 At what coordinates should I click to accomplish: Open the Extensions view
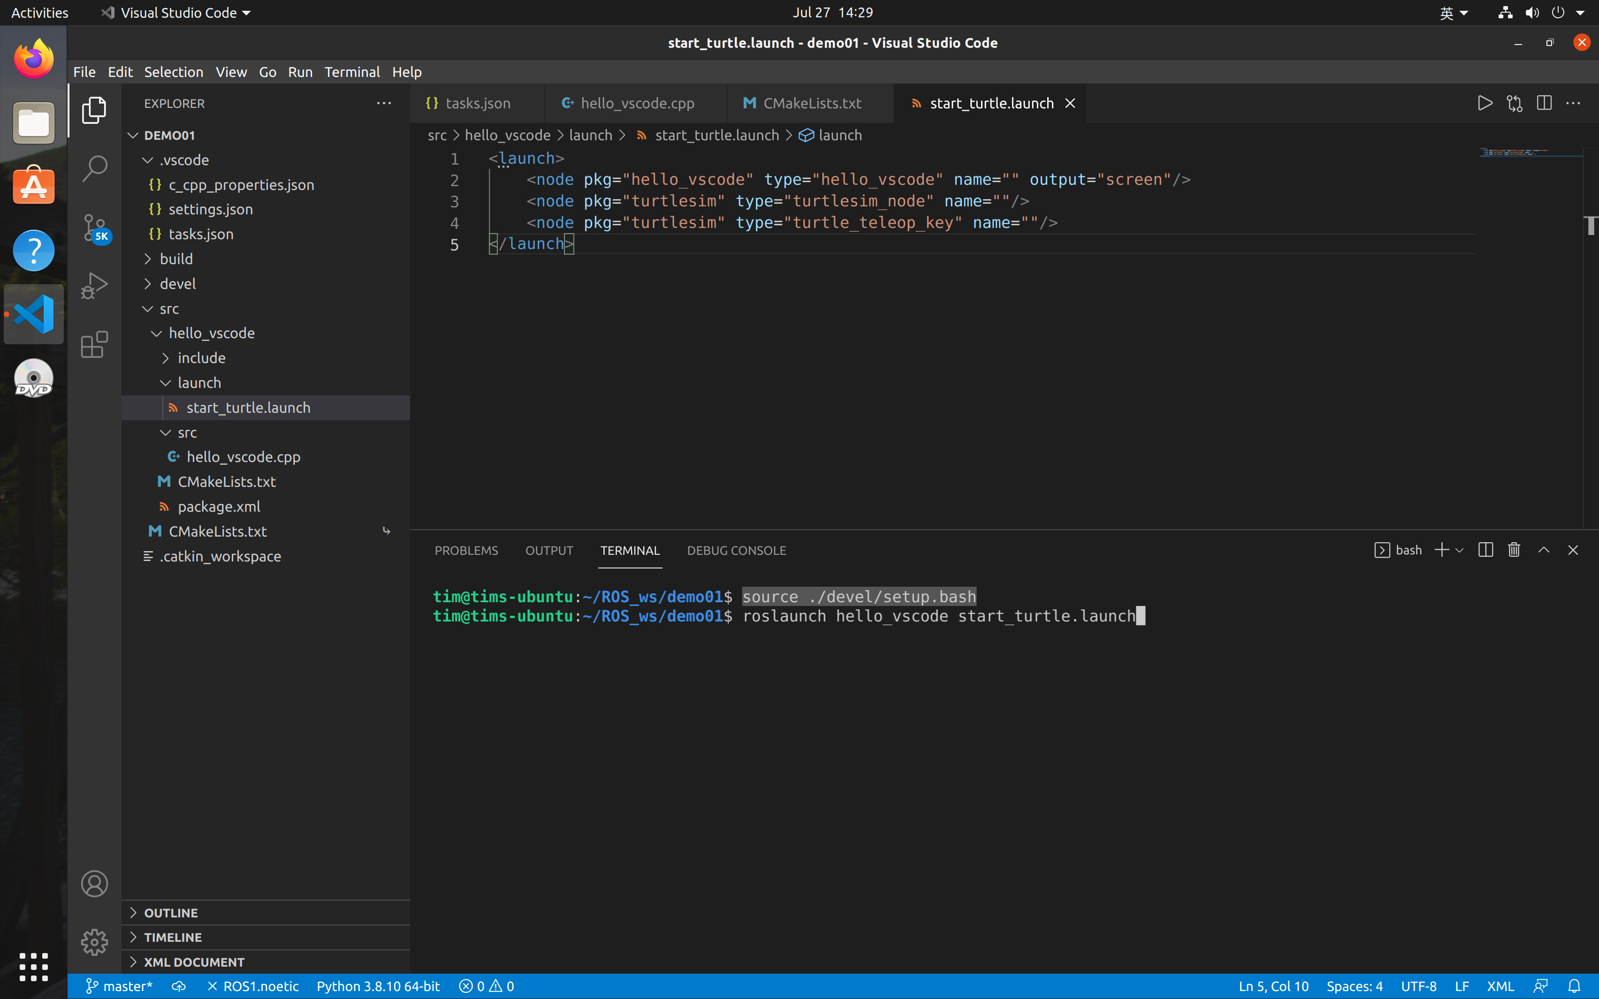tap(94, 344)
